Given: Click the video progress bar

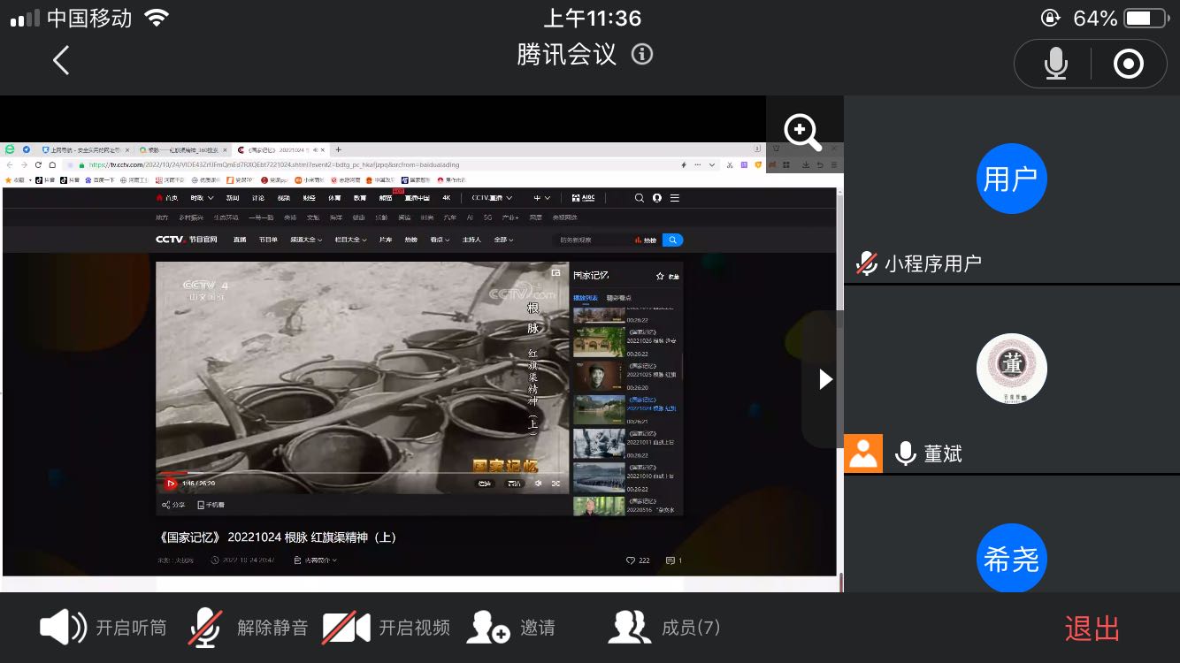Looking at the screenshot, I should (363, 473).
